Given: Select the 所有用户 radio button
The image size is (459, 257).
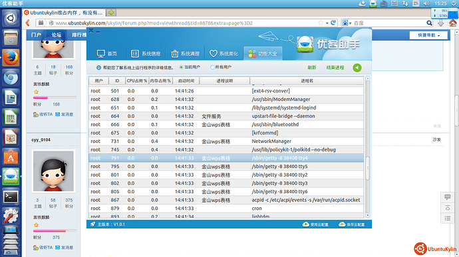Looking at the screenshot, I should point(212,67).
